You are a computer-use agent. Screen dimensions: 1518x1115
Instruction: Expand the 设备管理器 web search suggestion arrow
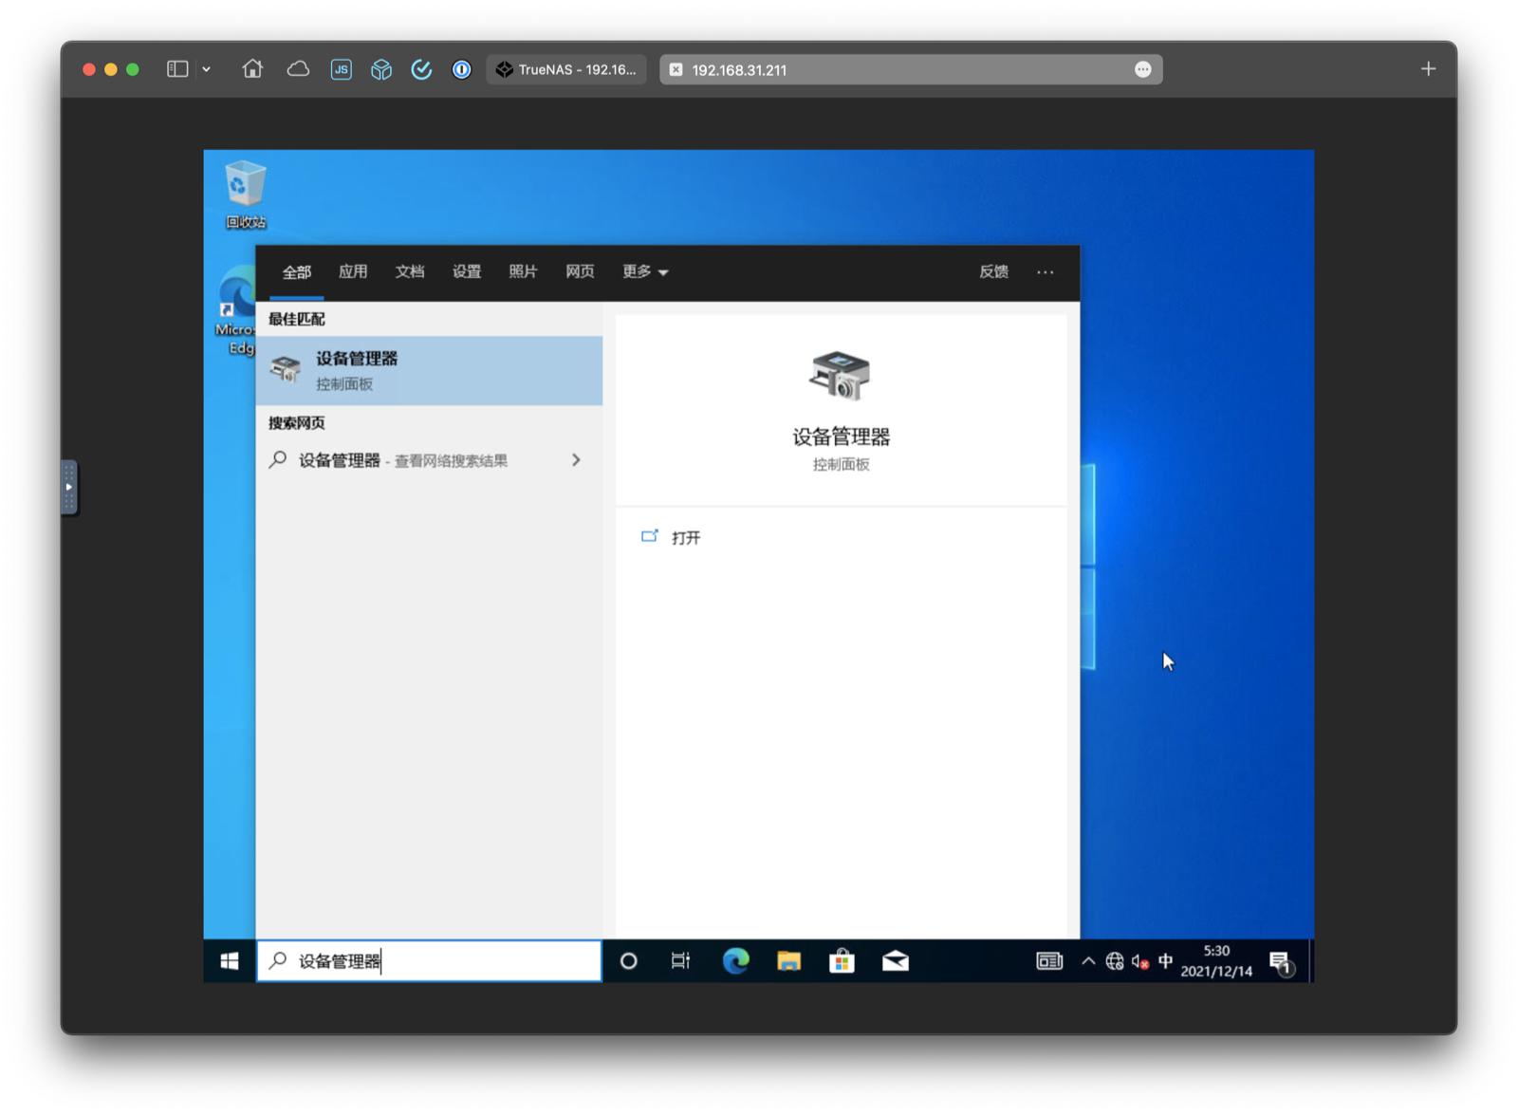pos(576,460)
